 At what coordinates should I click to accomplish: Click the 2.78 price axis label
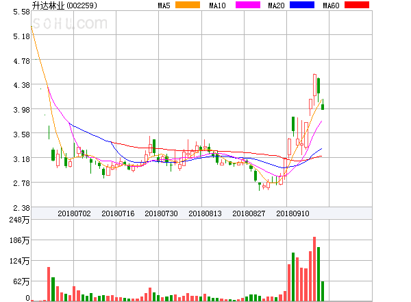coord(21,183)
